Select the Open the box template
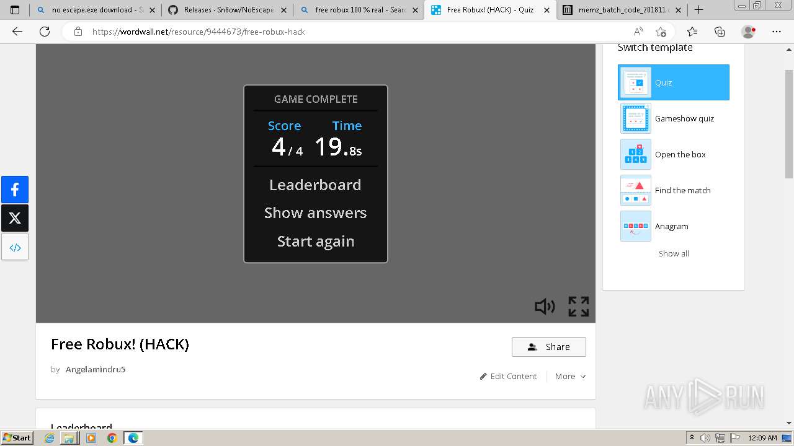Image resolution: width=794 pixels, height=446 pixels. [x=674, y=154]
